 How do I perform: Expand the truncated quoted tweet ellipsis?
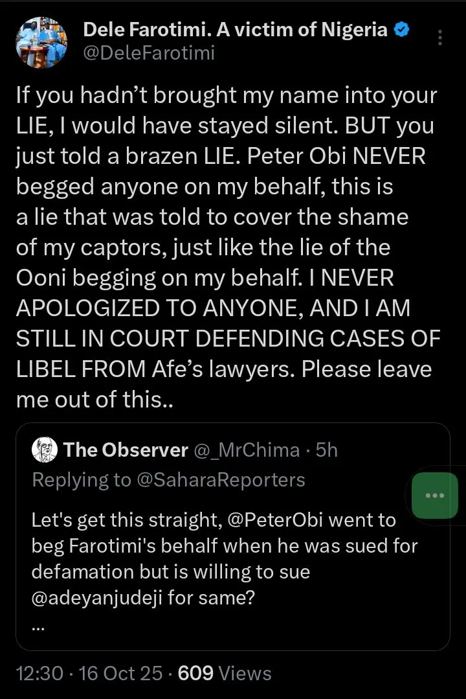coord(38,627)
